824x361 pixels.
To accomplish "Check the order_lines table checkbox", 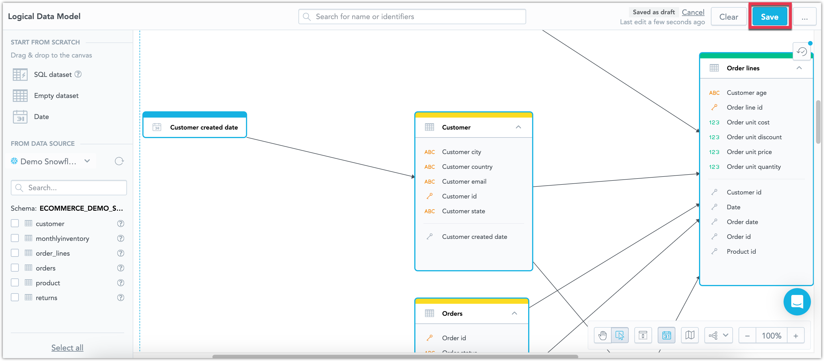I will click(15, 253).
